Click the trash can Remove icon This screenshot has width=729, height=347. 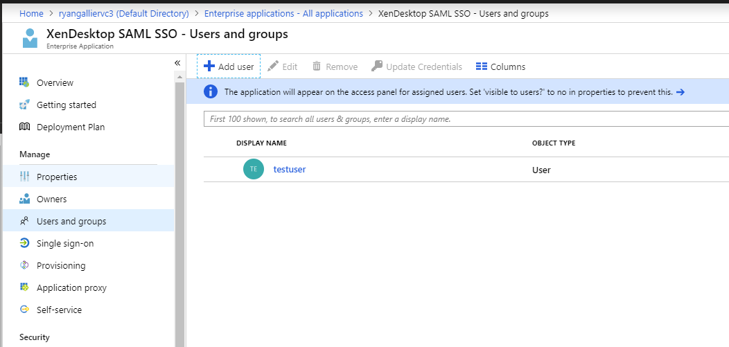317,66
